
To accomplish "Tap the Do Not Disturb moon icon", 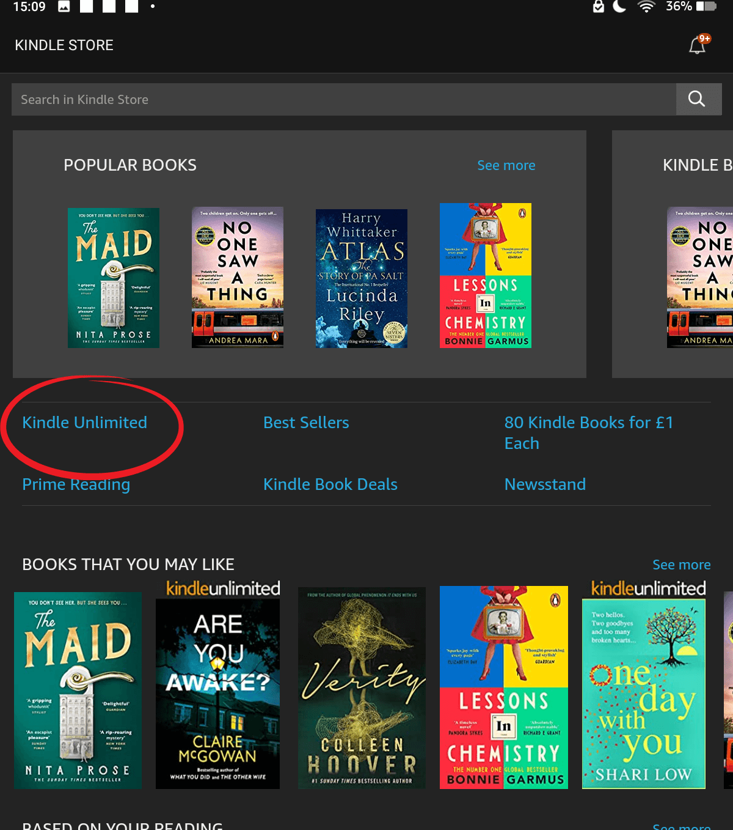I will click(619, 7).
